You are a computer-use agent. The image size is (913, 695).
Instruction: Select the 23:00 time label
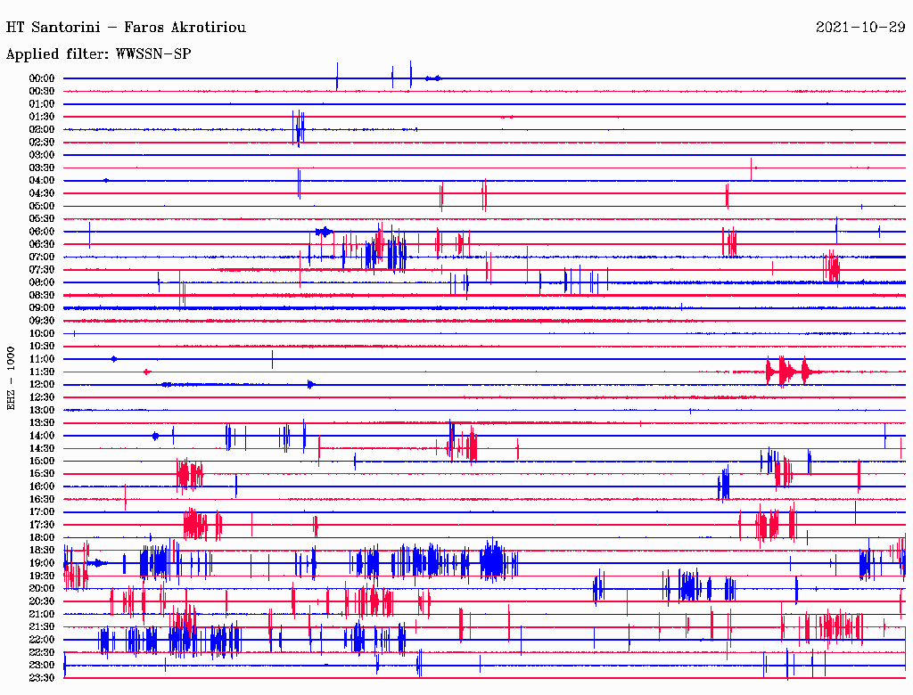point(42,666)
